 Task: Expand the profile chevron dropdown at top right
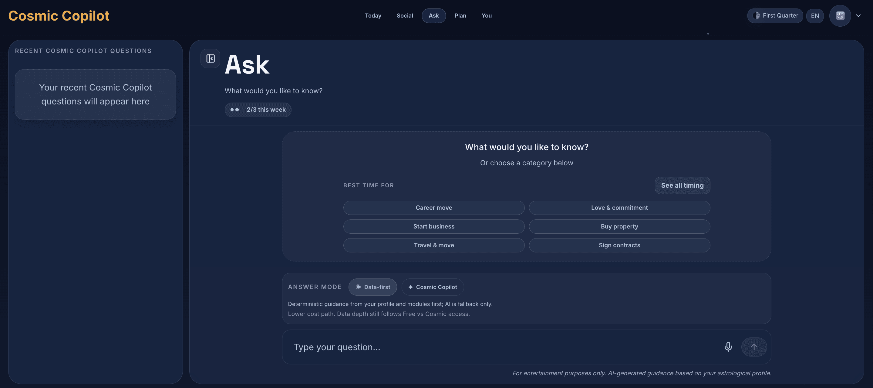tap(858, 15)
